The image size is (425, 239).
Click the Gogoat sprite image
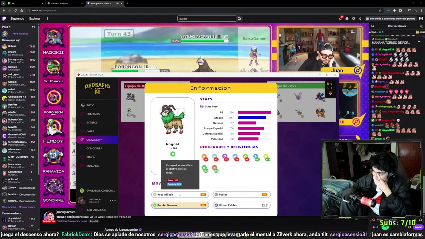click(173, 120)
